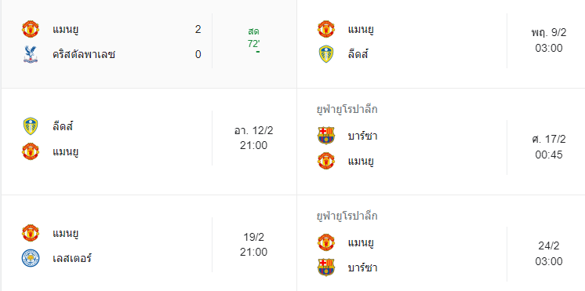This screenshot has height=291, width=585.
Task: Click Leeds crest in 9/2 fixture
Action: [326, 54]
